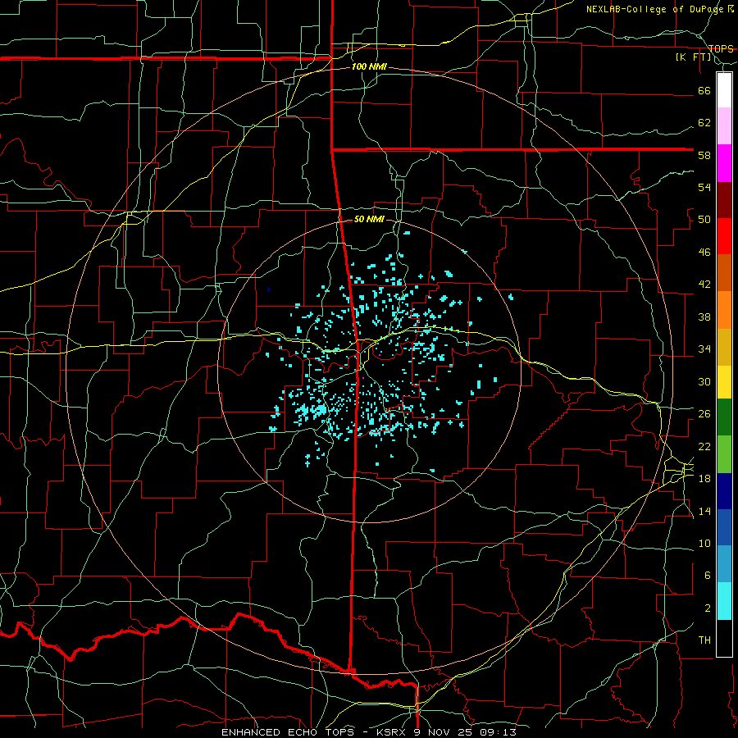Click the legend value 2
The width and height of the screenshot is (738, 738).
pyautogui.click(x=707, y=608)
